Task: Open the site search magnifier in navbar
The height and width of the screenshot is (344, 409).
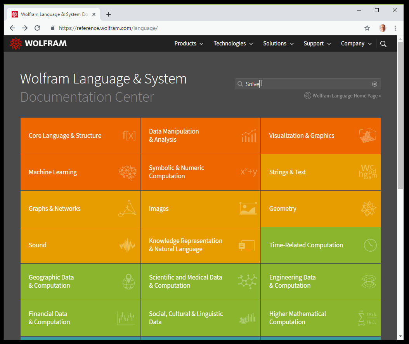Action: tap(383, 43)
